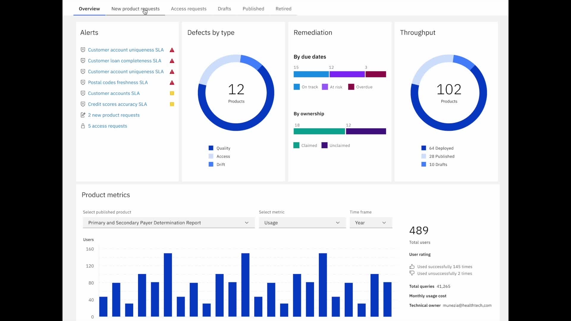This screenshot has height=321, width=571.
Task: Click the thumbs-down icon for unsuccessful usage
Action: 412,273
